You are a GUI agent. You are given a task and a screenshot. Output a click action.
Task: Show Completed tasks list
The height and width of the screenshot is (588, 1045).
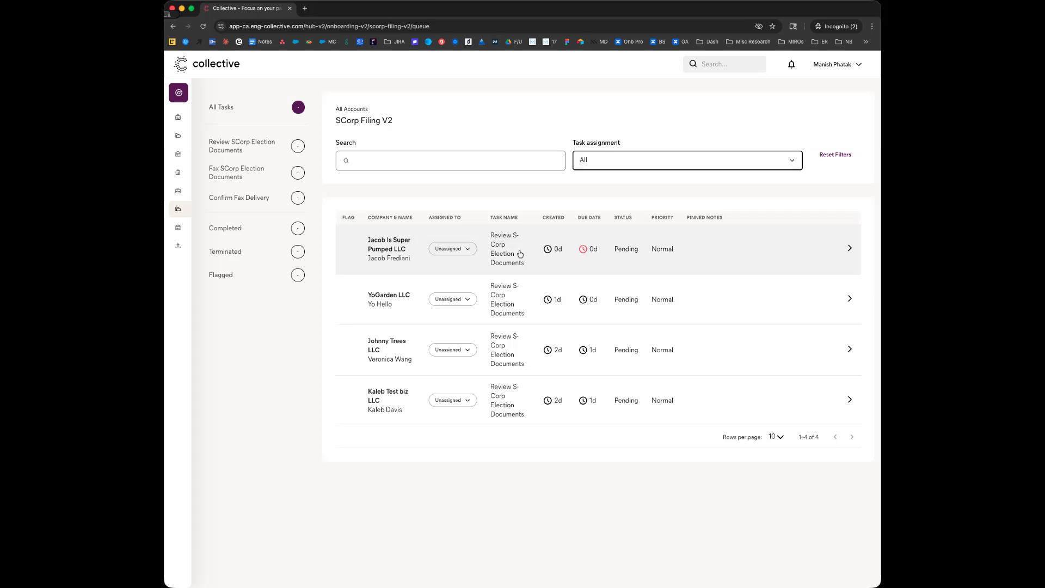(225, 228)
